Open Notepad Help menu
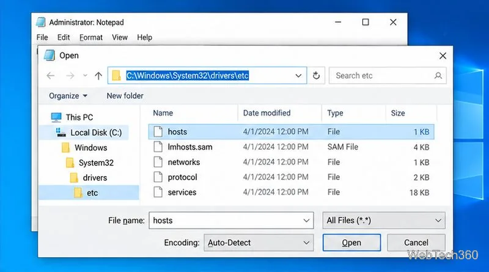Image resolution: width=489 pixels, height=272 pixels. pyautogui.click(x=144, y=37)
